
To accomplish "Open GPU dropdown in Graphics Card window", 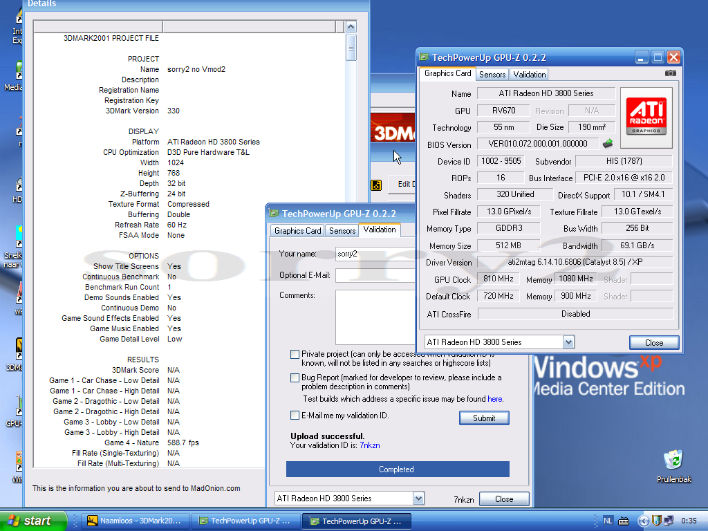I will pos(568,342).
